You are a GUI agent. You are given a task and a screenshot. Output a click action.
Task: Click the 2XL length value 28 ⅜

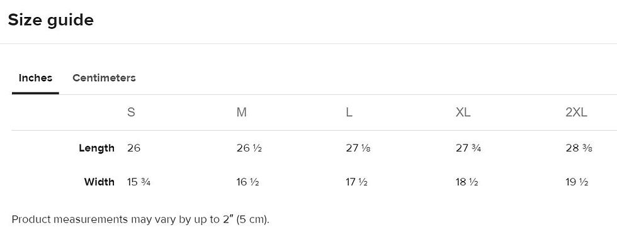(579, 148)
